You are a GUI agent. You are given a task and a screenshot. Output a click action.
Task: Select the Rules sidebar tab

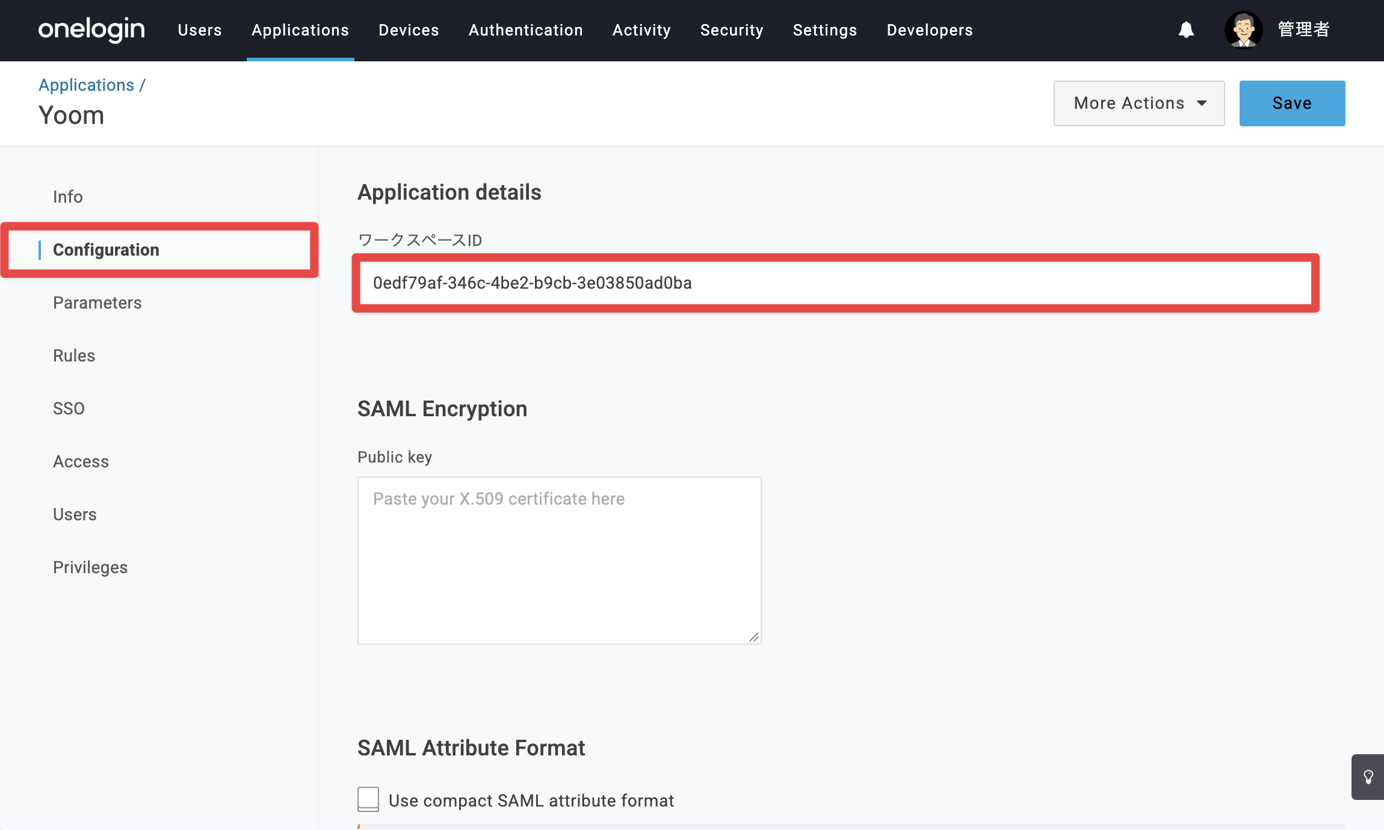[74, 355]
